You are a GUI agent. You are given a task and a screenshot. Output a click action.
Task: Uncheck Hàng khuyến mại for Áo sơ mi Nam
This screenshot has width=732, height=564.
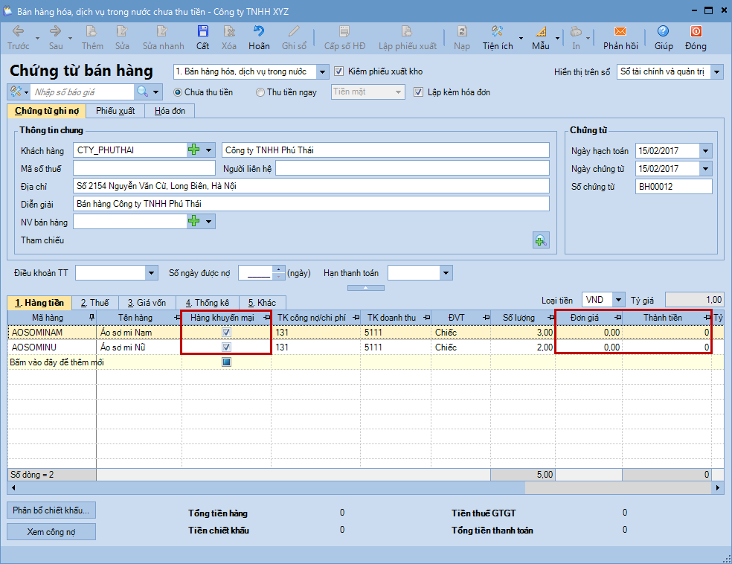click(226, 333)
